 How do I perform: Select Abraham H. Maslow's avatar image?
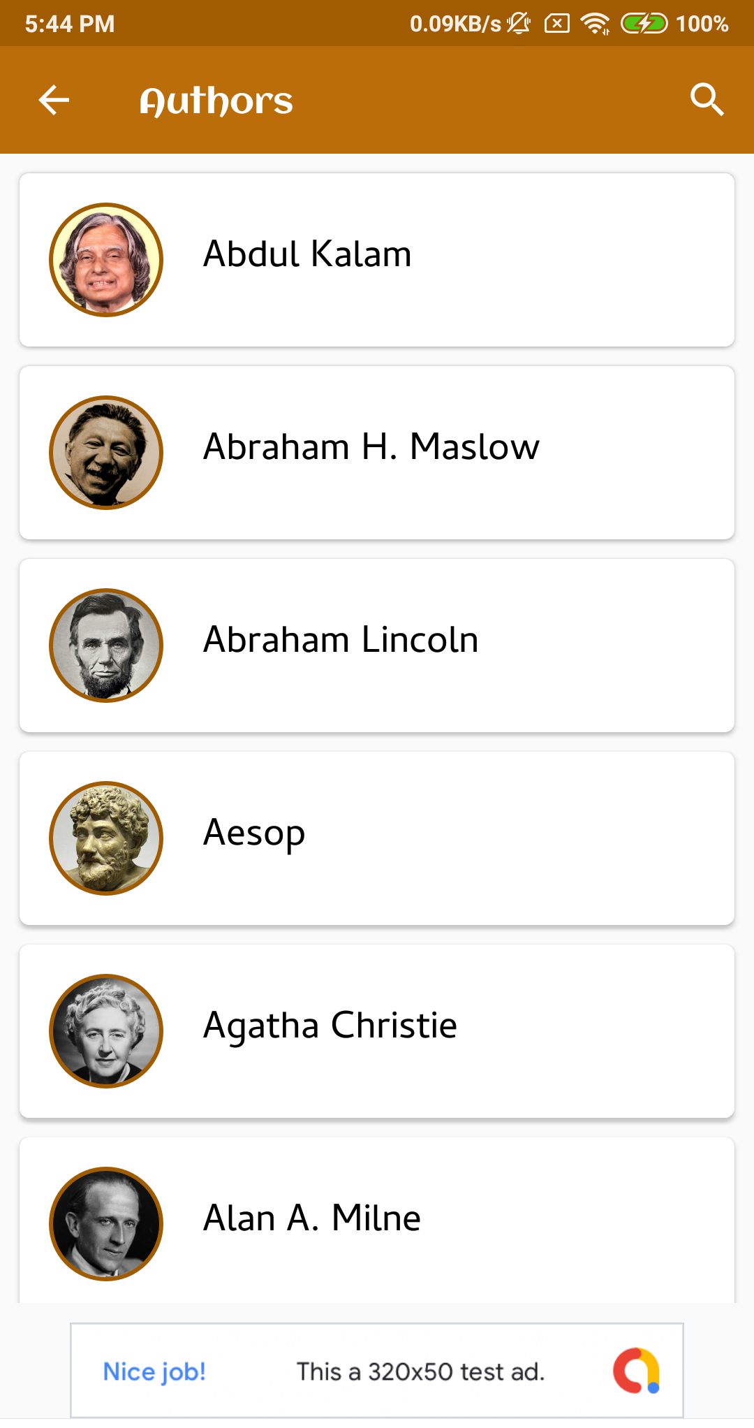tap(106, 453)
